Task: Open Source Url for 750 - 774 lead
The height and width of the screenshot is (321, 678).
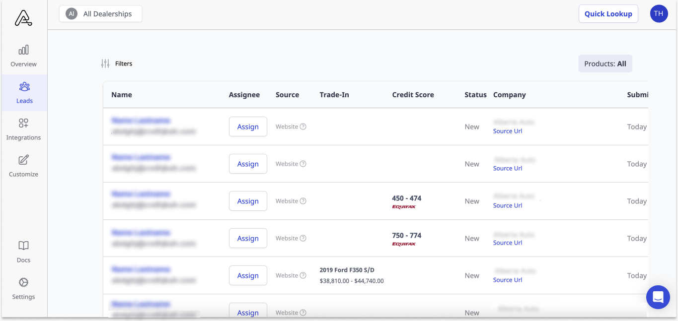Action: click(x=507, y=243)
